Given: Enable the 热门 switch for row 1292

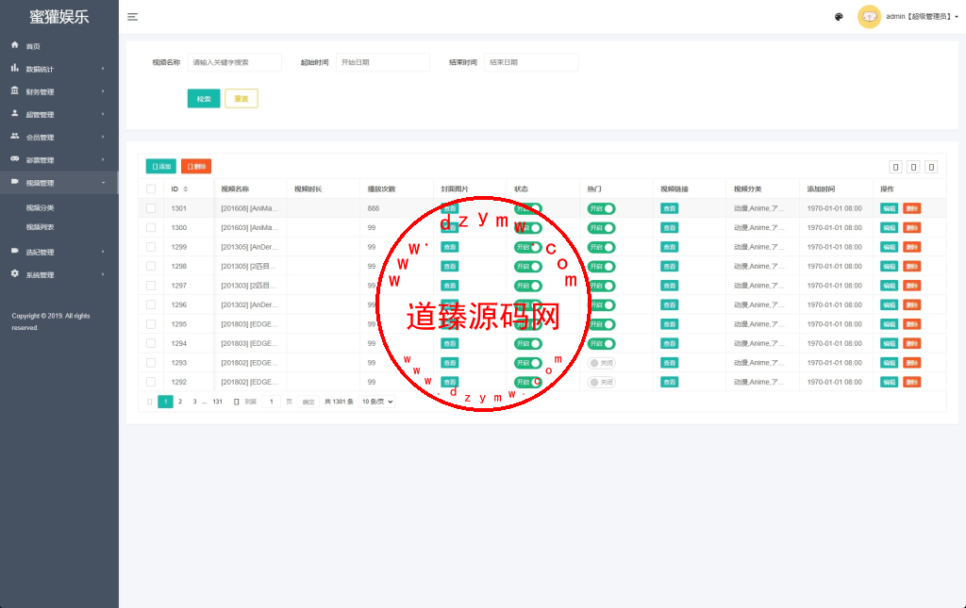Looking at the screenshot, I should [601, 382].
